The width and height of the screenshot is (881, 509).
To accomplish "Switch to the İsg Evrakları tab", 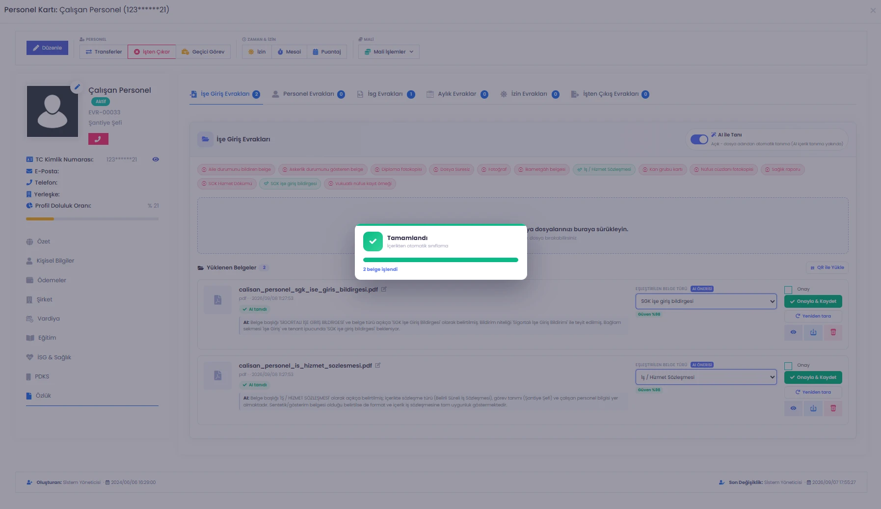I will pos(386,94).
